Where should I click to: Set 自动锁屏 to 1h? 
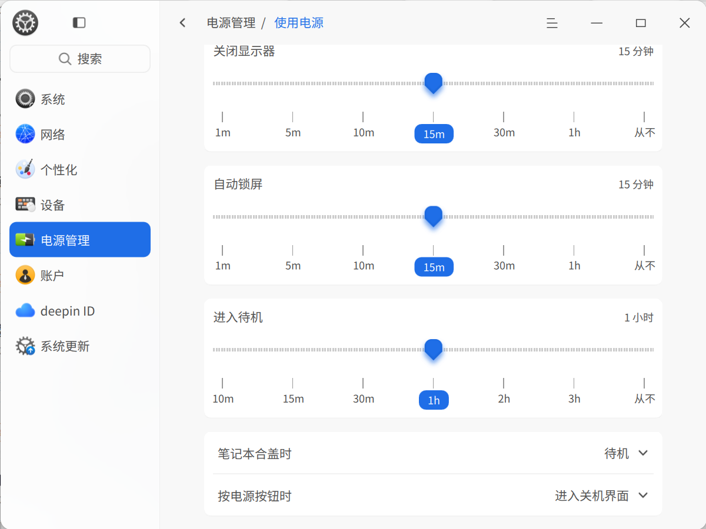point(574,266)
